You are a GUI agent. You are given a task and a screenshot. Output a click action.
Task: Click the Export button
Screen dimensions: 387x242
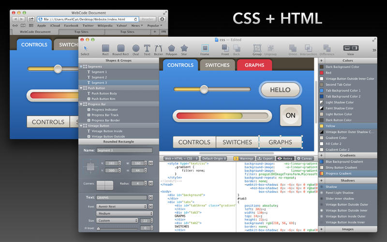click(x=265, y=159)
